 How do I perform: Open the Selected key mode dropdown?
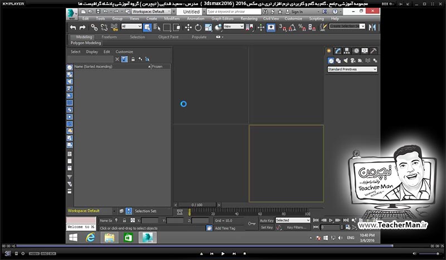(293, 220)
